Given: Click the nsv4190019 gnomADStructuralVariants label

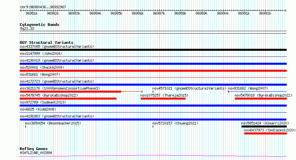Looking at the screenshot, I should pyautogui.click(x=57, y=60).
